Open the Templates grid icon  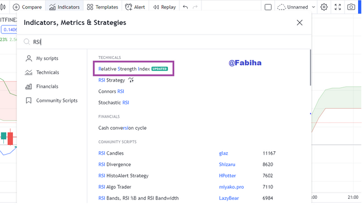tap(90, 7)
